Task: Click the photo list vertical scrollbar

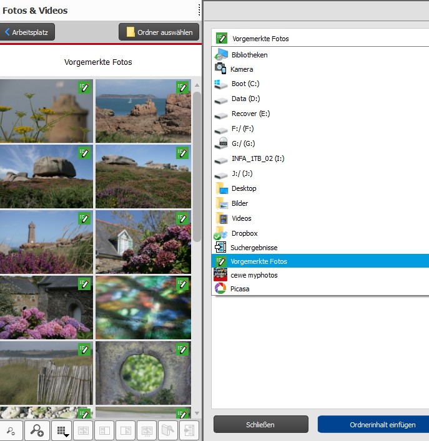Action: [x=197, y=168]
